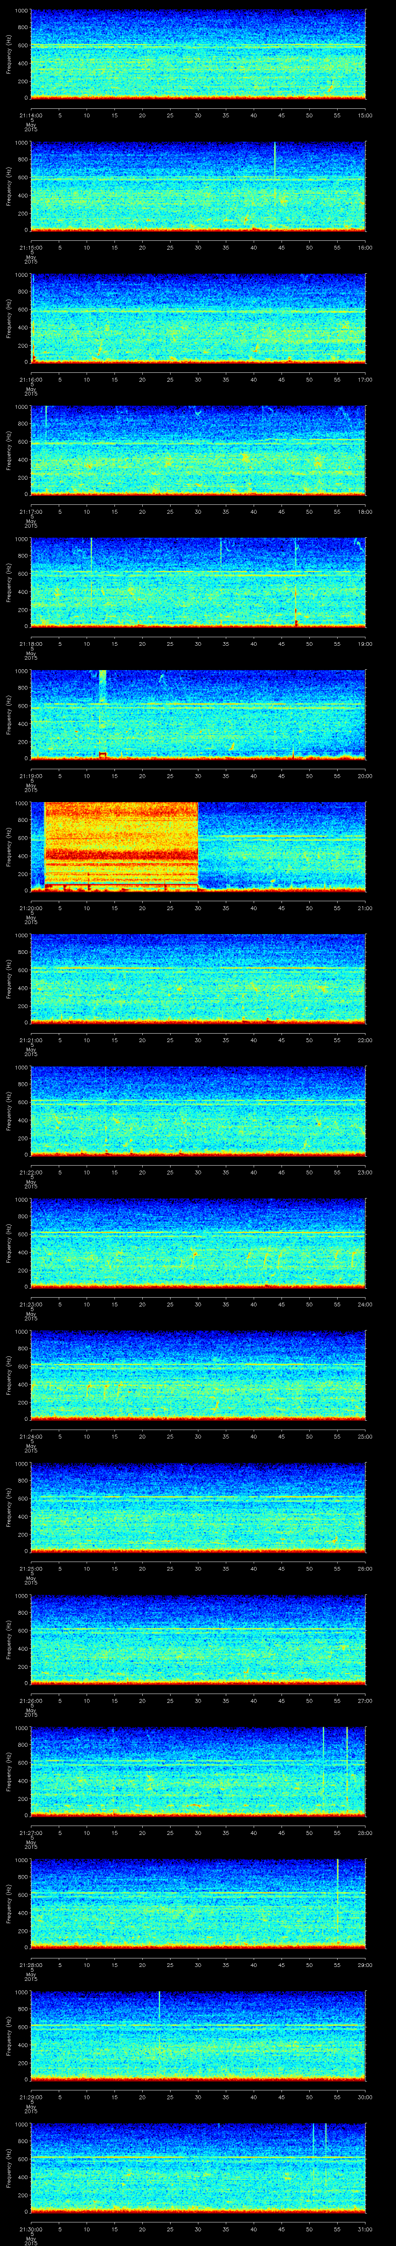396x2246 pixels.
Task: Select the spectrogram starting at 21:26:00
Action: point(198,1640)
